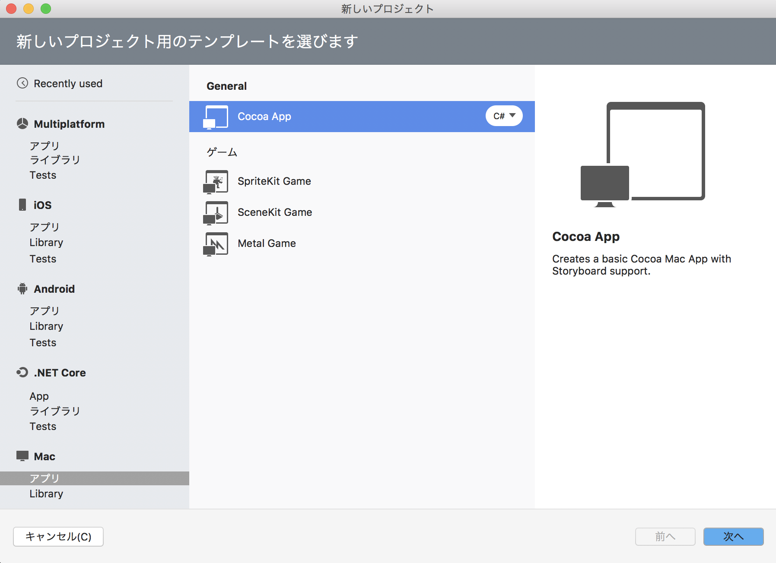The width and height of the screenshot is (776, 563).
Task: Click the Android heading label
Action: [x=54, y=289]
